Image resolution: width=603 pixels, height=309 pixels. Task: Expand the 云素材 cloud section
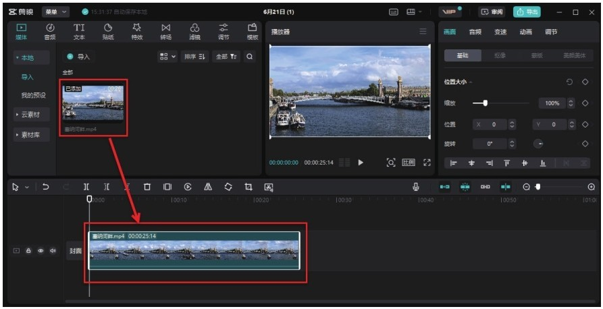coord(32,115)
